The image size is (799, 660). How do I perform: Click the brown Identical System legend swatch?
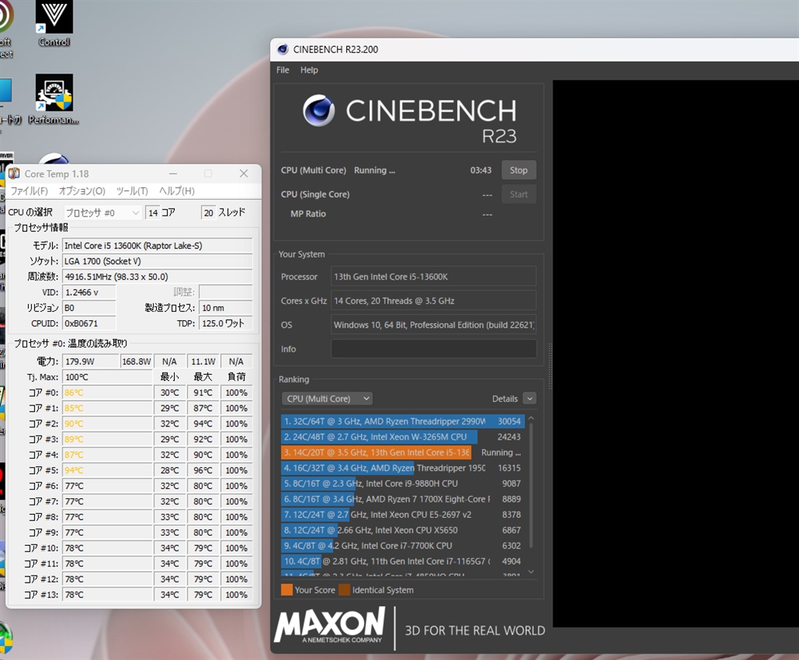pos(344,590)
